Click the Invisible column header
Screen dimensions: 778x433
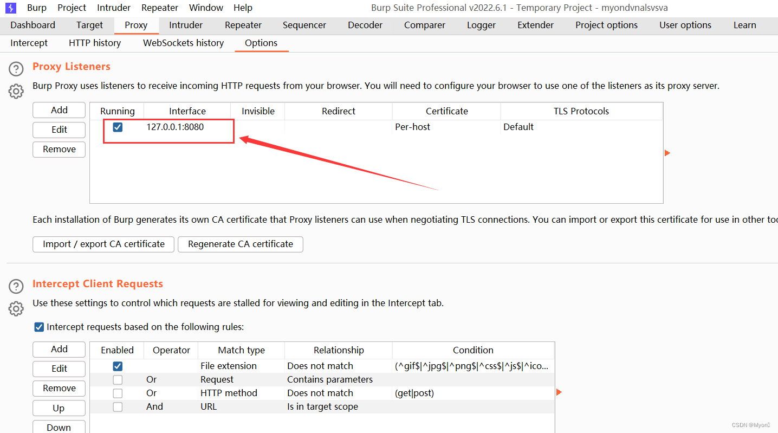click(258, 111)
